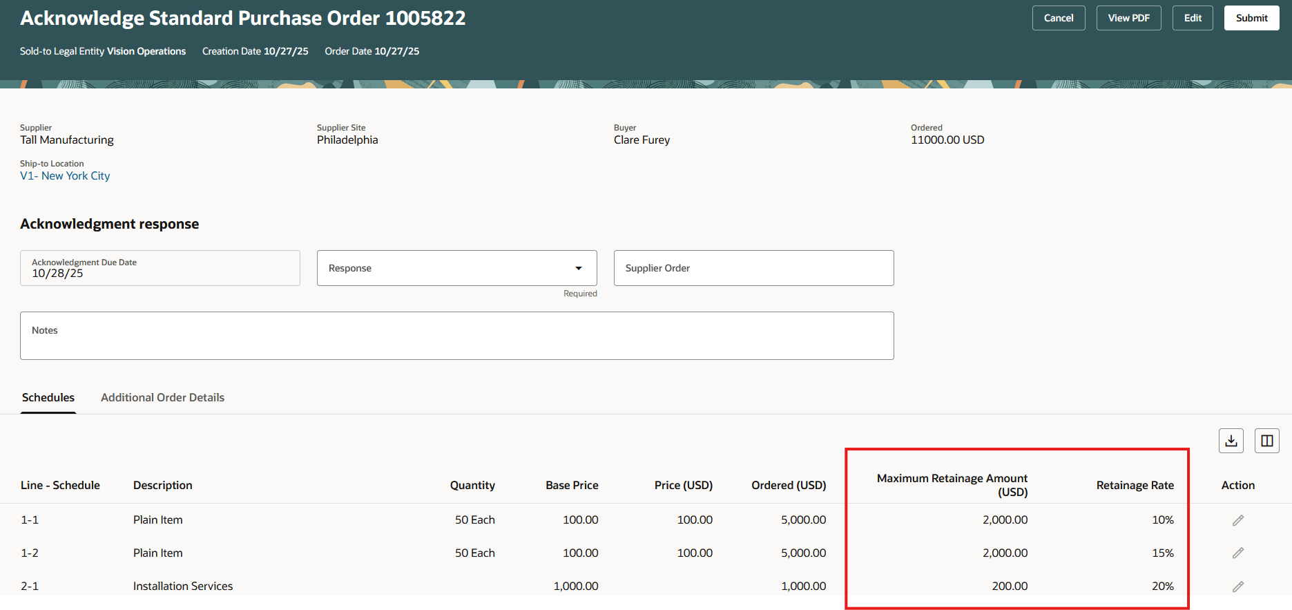Screen dimensions: 1292x610
Task: Click into the Notes text box
Action: [x=457, y=336]
